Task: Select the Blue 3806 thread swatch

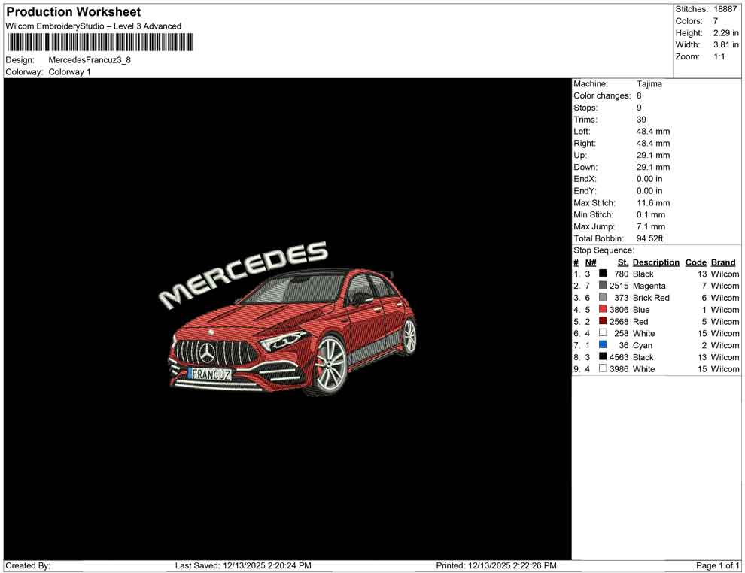Action: click(601, 310)
